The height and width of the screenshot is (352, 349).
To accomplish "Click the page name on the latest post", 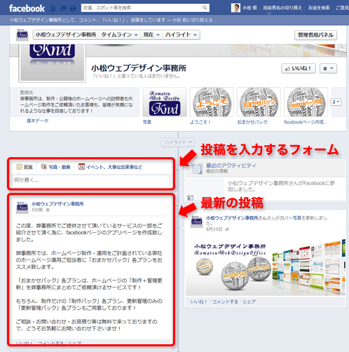I will coord(57,204).
